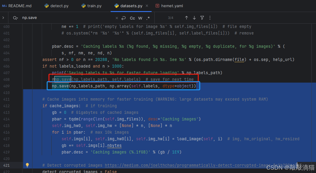Open the search history via magnifier dropdown

point(15,18)
